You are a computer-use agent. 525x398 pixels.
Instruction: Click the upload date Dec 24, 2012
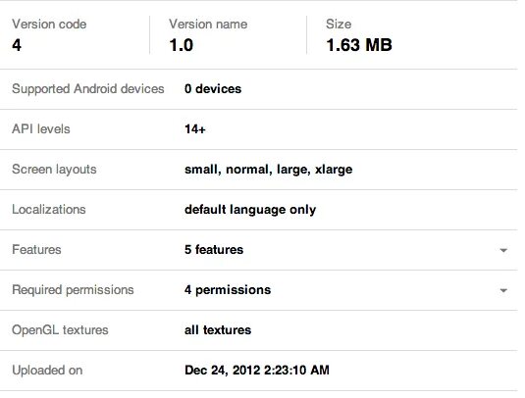(223, 370)
